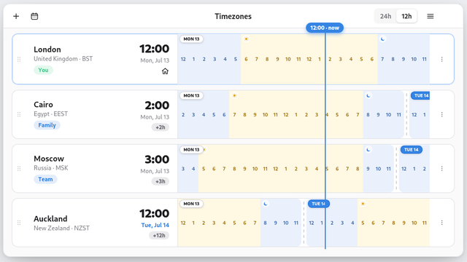467x262 pixels.
Task: Open the hamburger main menu
Action: point(431,16)
